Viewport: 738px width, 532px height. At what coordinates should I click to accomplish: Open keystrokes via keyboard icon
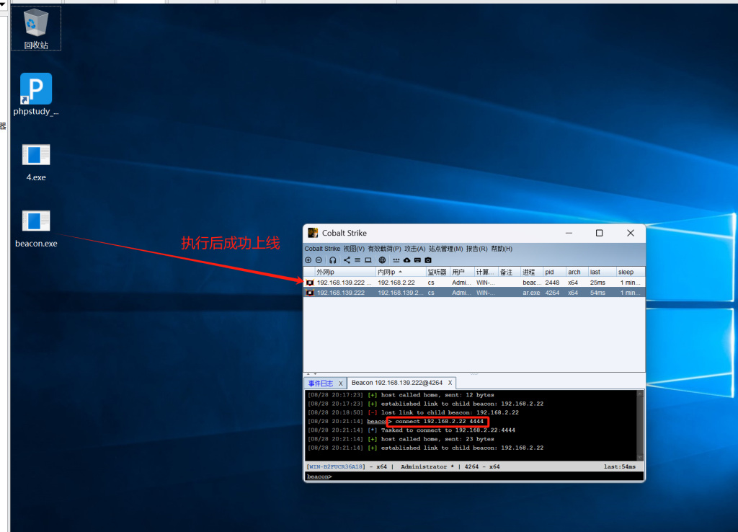[x=417, y=260]
